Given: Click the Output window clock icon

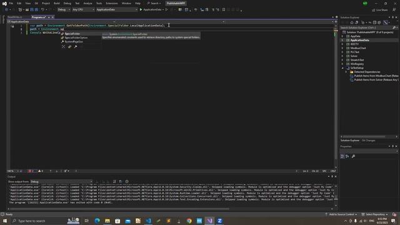Looking at the screenshot, I should point(127,182).
